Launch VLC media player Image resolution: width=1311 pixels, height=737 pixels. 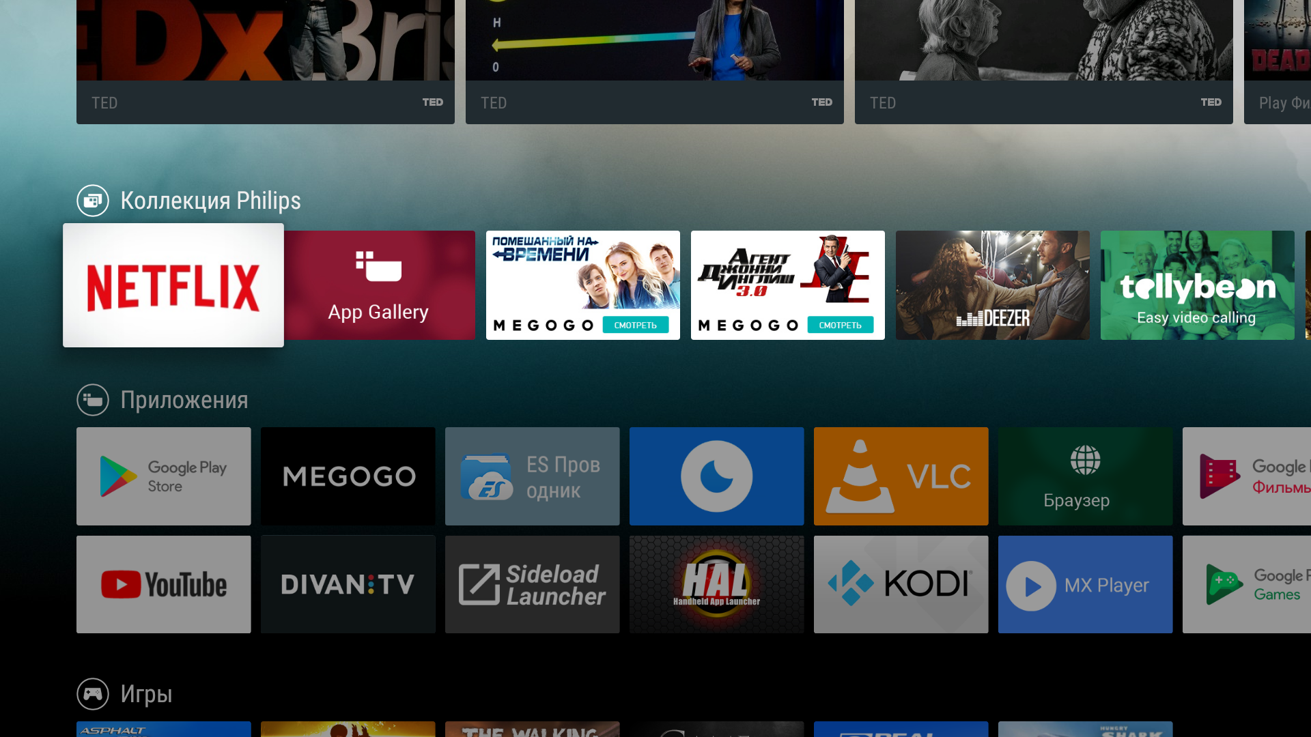pos(901,476)
